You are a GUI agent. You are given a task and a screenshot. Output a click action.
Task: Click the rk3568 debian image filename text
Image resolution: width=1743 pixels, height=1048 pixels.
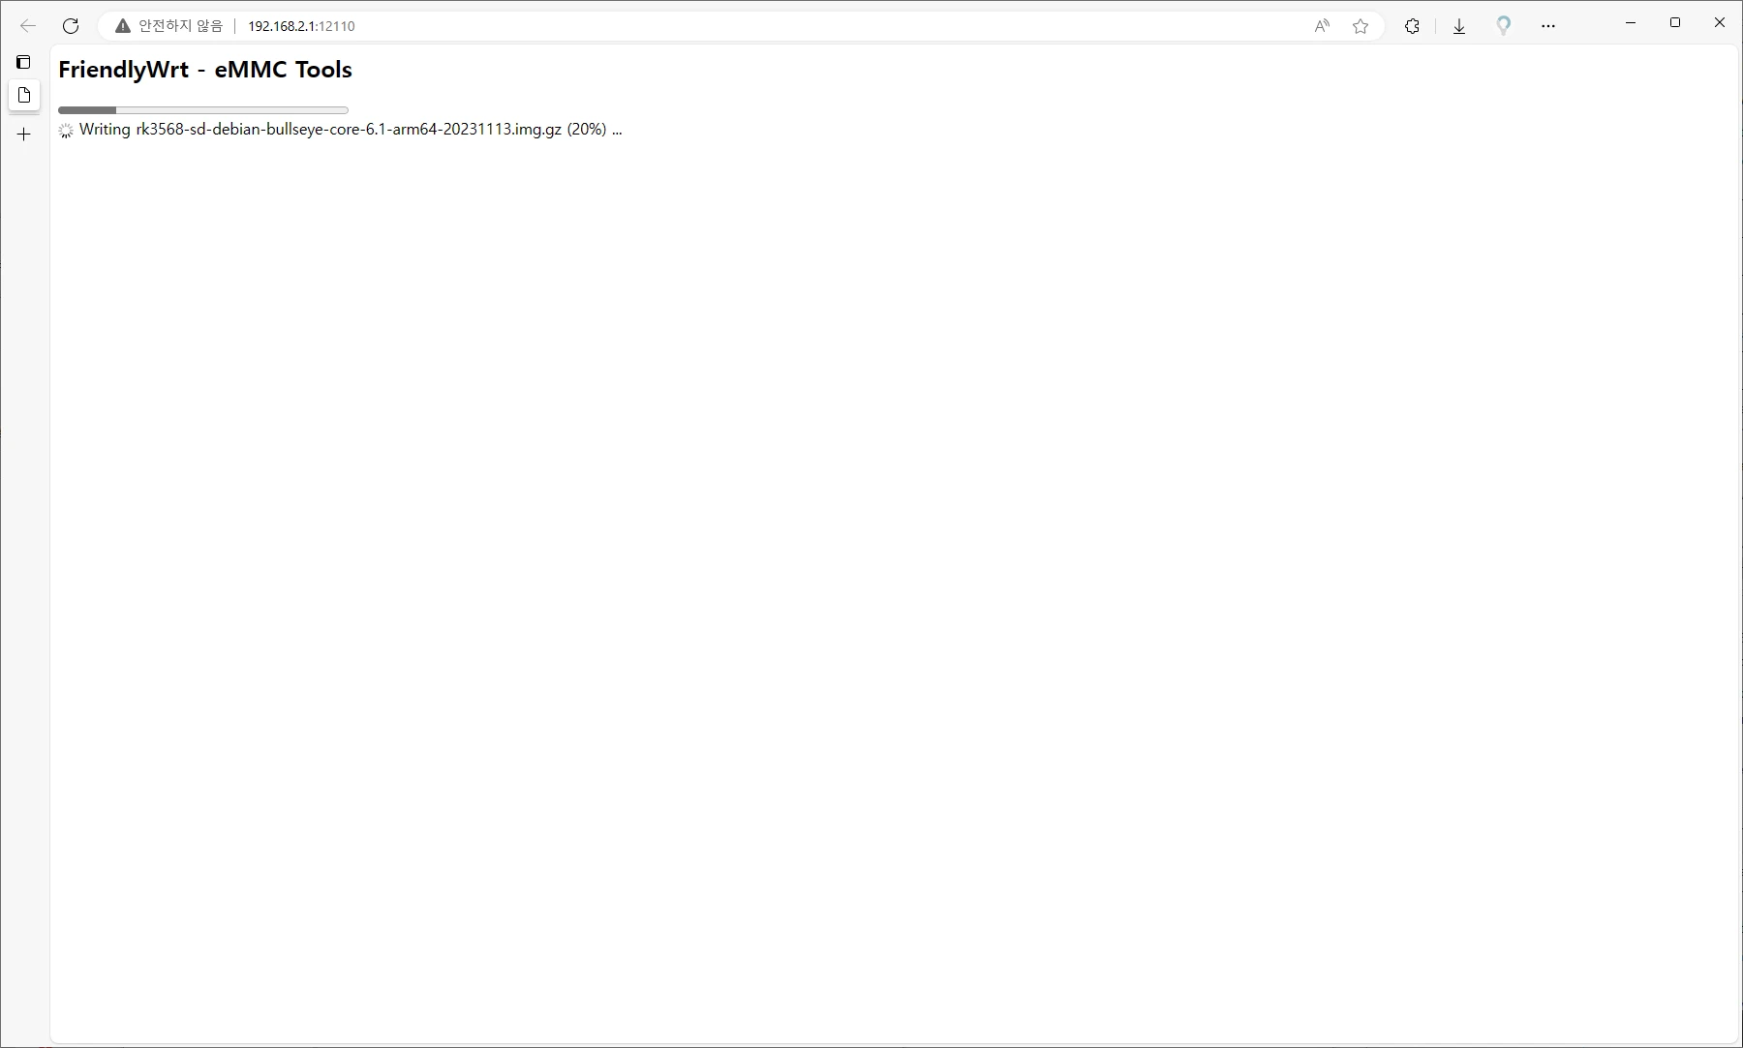tap(348, 130)
